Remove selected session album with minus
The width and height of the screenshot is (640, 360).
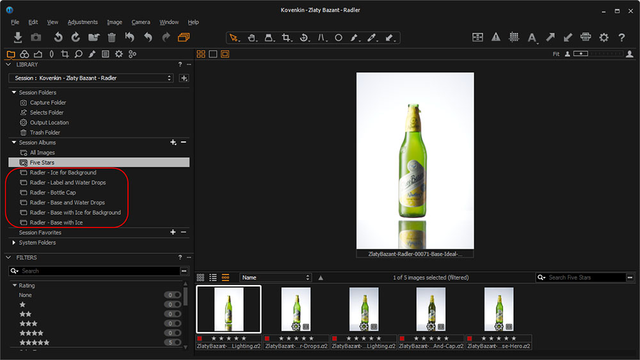click(x=184, y=143)
